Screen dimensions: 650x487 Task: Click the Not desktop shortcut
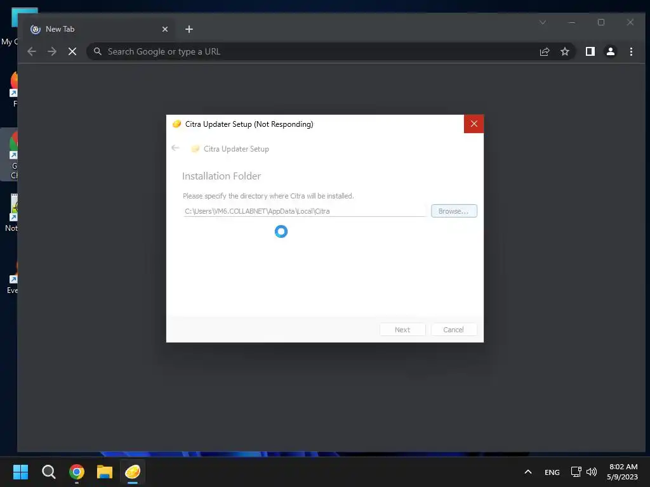[x=11, y=213]
